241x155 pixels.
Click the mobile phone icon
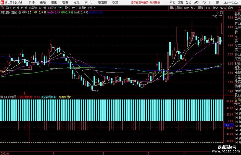(x=210, y=3)
